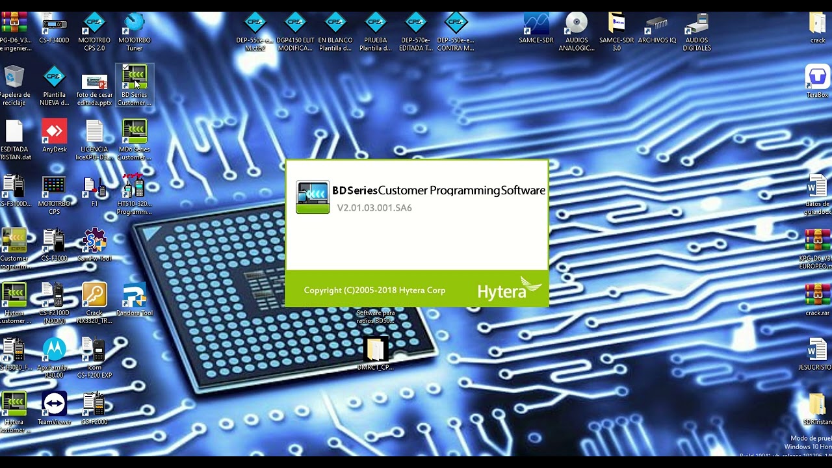Launch BD Series Customer Programming shortcut
Viewport: 832px width, 468px height.
click(135, 86)
